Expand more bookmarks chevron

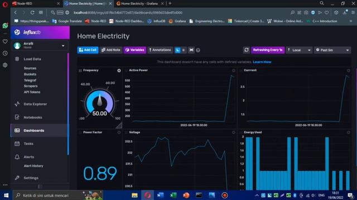pyautogui.click(x=351, y=21)
